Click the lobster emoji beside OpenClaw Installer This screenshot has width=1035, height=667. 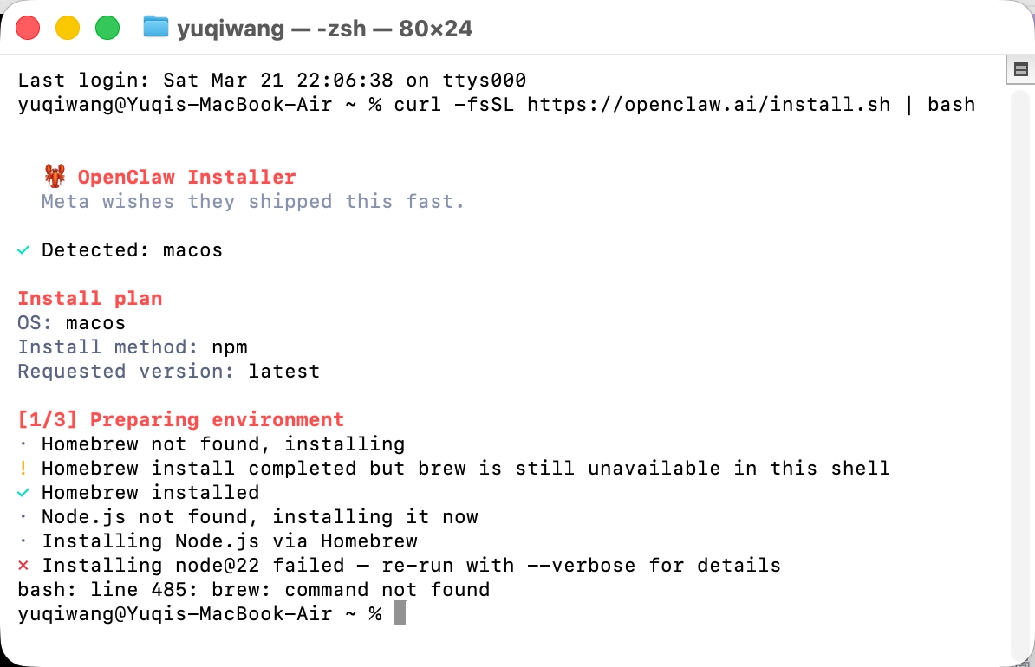pos(55,177)
